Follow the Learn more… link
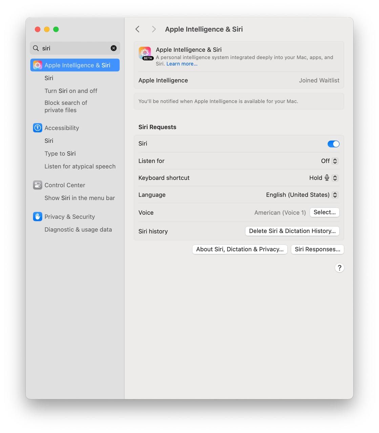 [x=182, y=64]
